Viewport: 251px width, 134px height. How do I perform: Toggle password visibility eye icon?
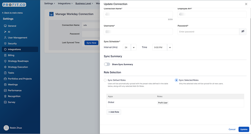point(243,32)
